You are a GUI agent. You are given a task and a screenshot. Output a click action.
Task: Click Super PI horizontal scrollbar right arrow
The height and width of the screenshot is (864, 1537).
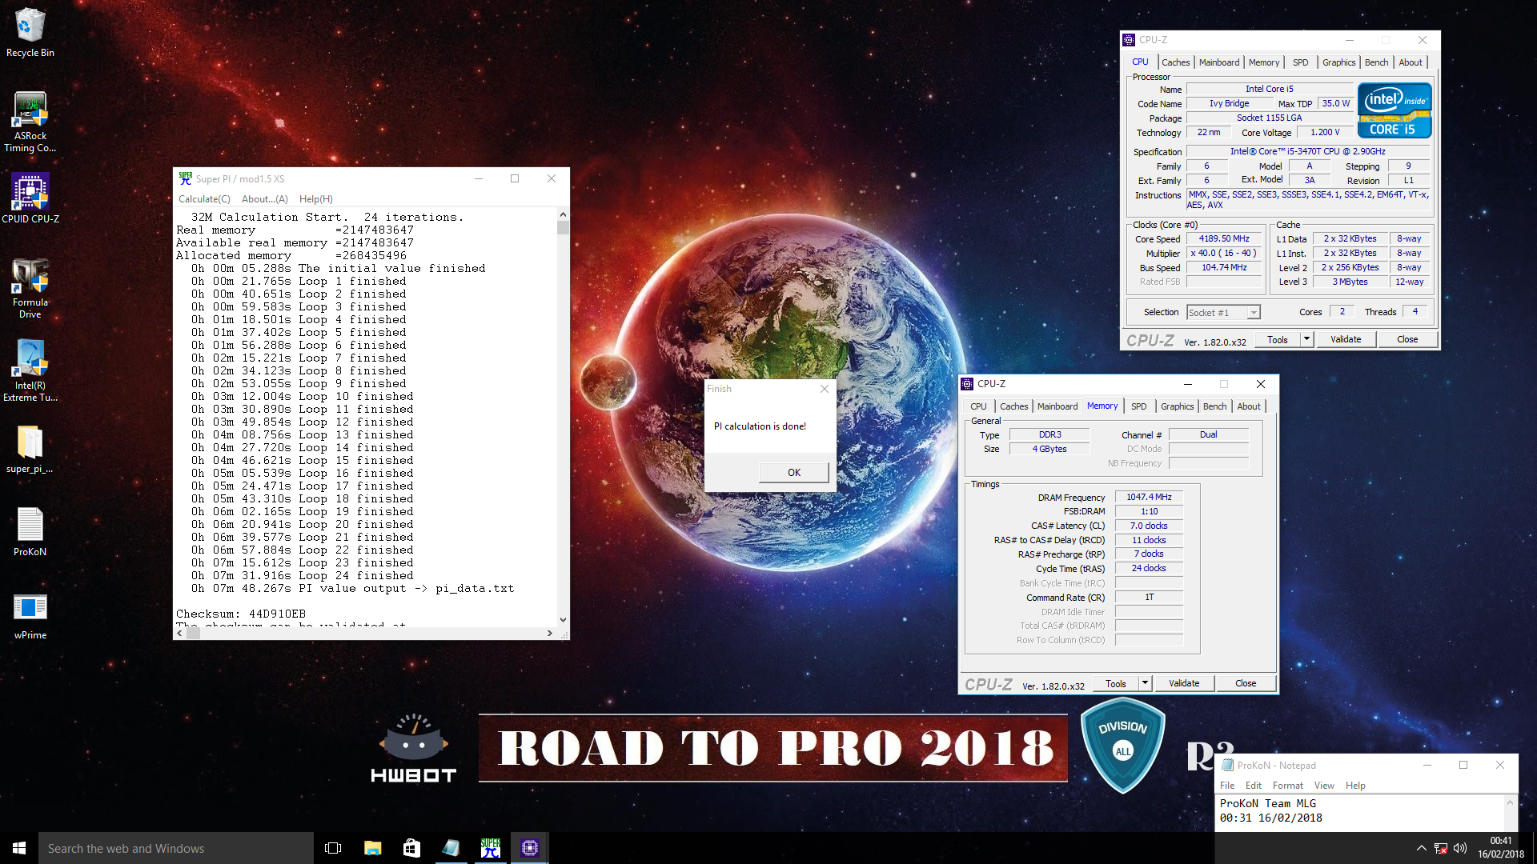[x=549, y=634]
